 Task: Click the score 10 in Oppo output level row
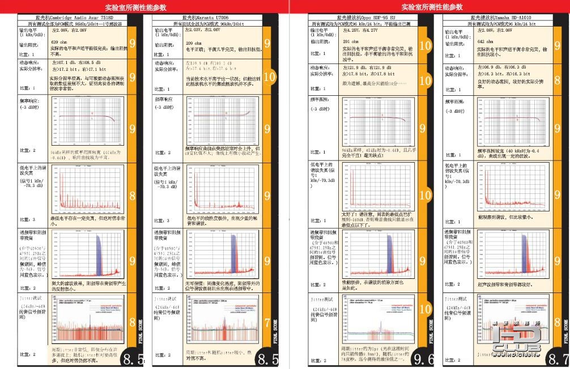tap(425, 46)
